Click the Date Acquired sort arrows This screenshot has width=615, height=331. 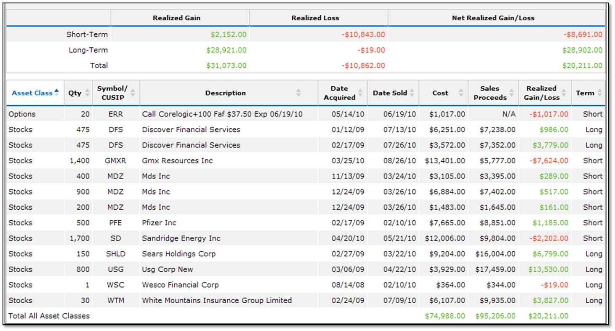360,93
